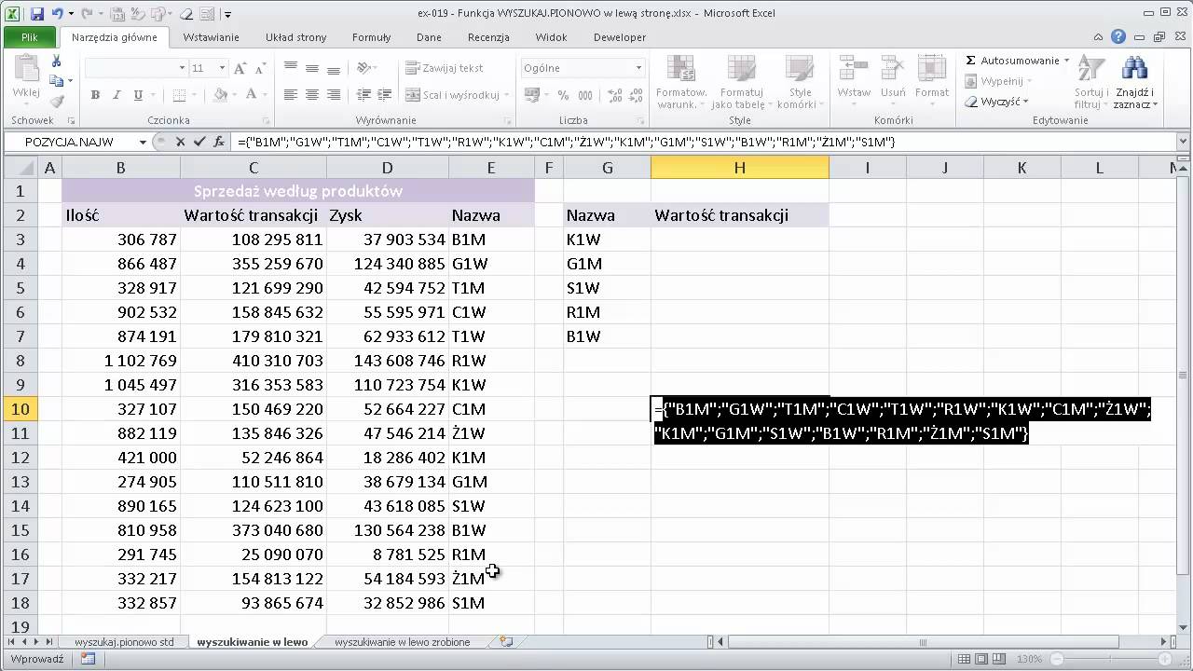This screenshot has width=1193, height=671.
Task: Open the Plik file tab
Action: click(x=30, y=37)
